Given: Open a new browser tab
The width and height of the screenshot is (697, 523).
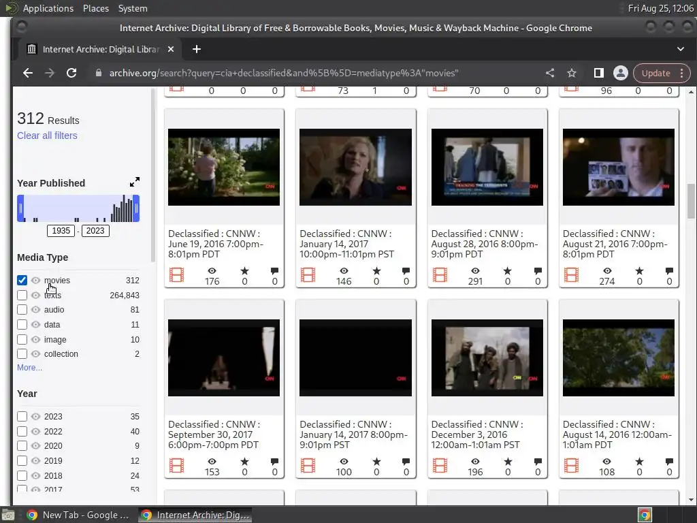Looking at the screenshot, I should 197,49.
